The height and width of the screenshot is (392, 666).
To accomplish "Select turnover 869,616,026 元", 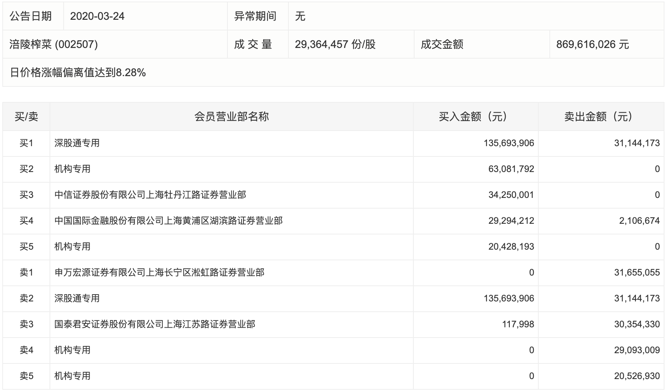I will click(592, 45).
